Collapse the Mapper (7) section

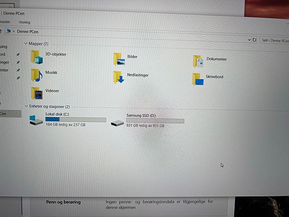point(26,43)
